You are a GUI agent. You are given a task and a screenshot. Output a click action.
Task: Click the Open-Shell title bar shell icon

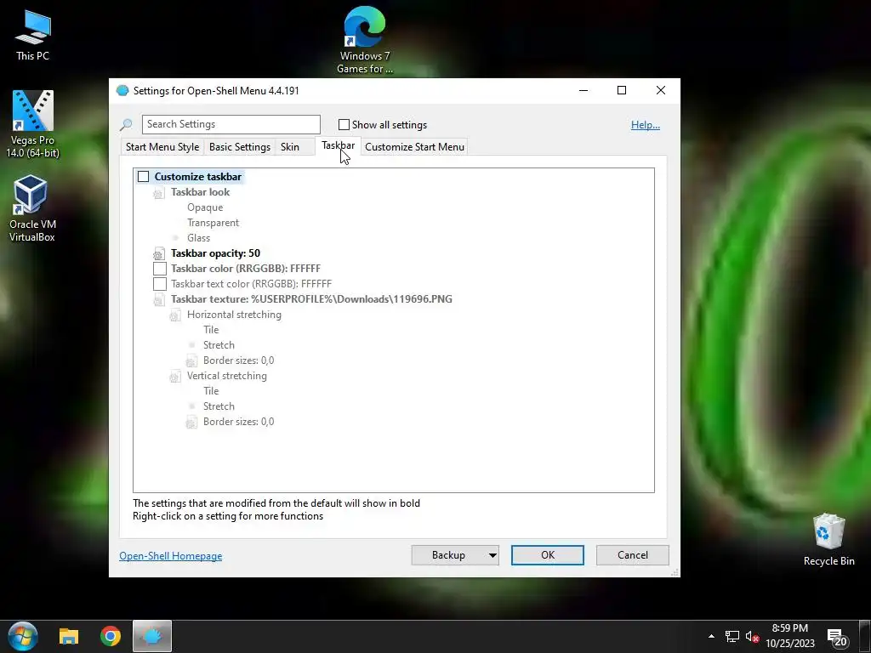pyautogui.click(x=122, y=90)
